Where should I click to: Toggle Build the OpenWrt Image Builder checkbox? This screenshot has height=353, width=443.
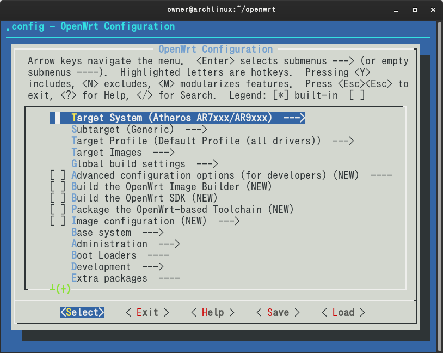click(58, 187)
